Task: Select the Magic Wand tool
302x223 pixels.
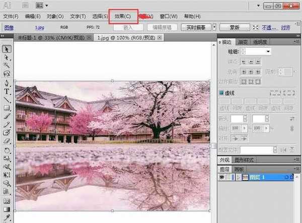Action: 7,65
